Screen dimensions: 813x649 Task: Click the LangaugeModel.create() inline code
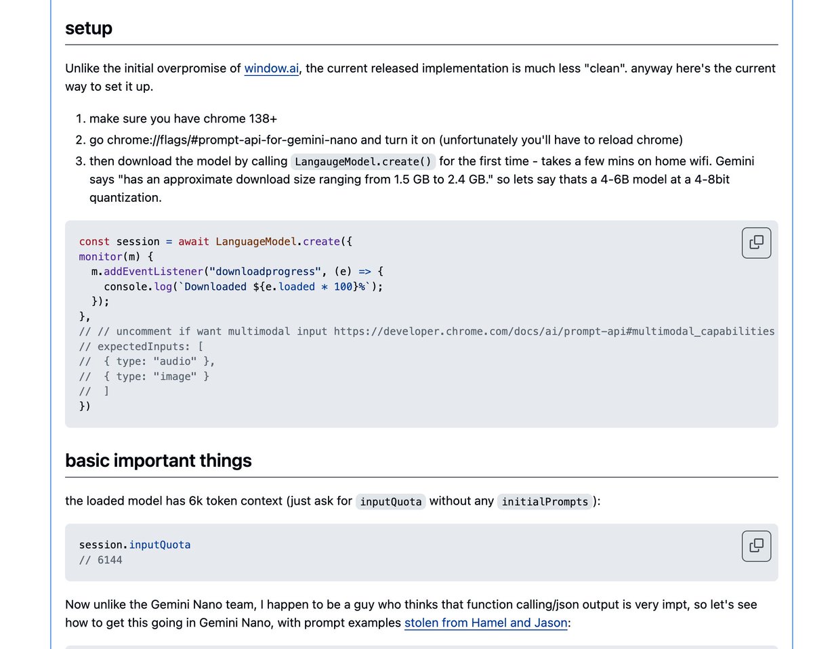[363, 161]
